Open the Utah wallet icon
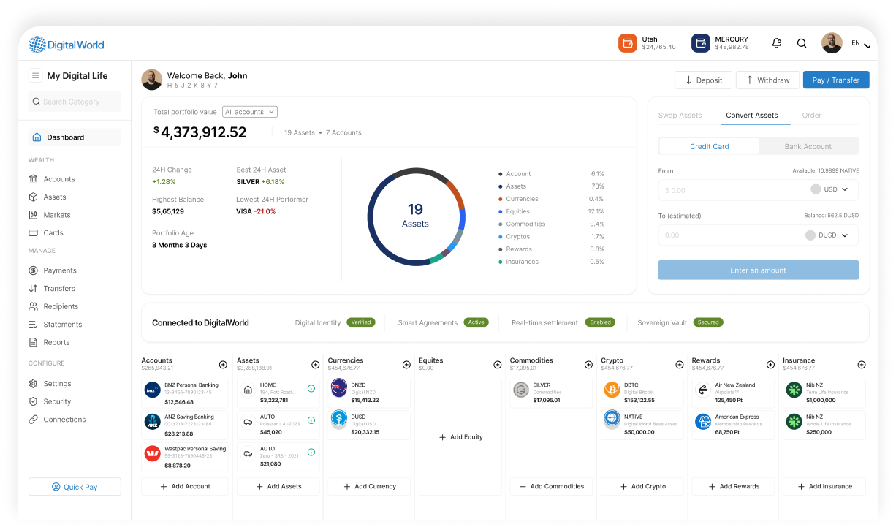Screen dimensions: 896x530 (x=628, y=43)
